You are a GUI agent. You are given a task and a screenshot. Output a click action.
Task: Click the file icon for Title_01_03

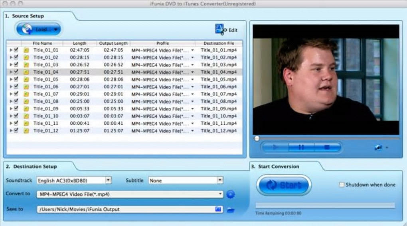coord(26,65)
